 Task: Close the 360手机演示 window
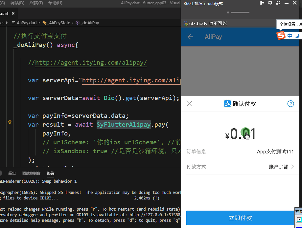(295, 3)
